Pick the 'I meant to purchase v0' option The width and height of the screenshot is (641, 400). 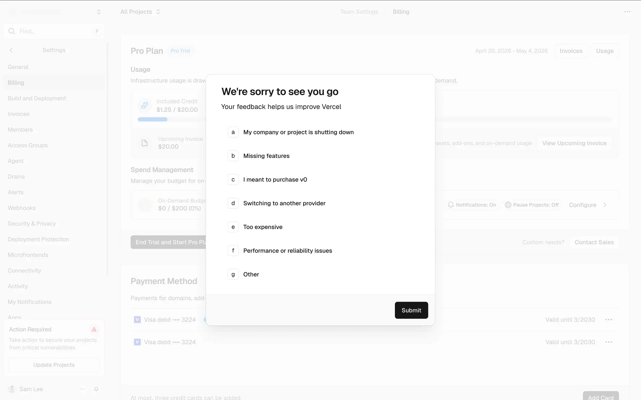[x=320, y=180]
